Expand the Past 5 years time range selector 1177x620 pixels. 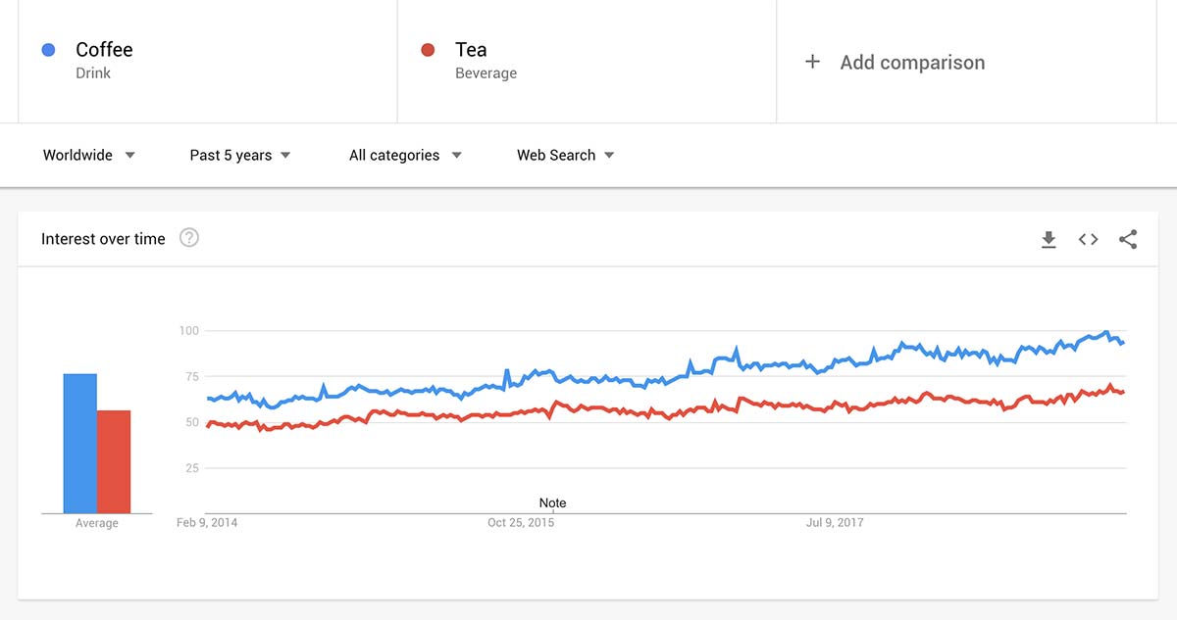(238, 155)
